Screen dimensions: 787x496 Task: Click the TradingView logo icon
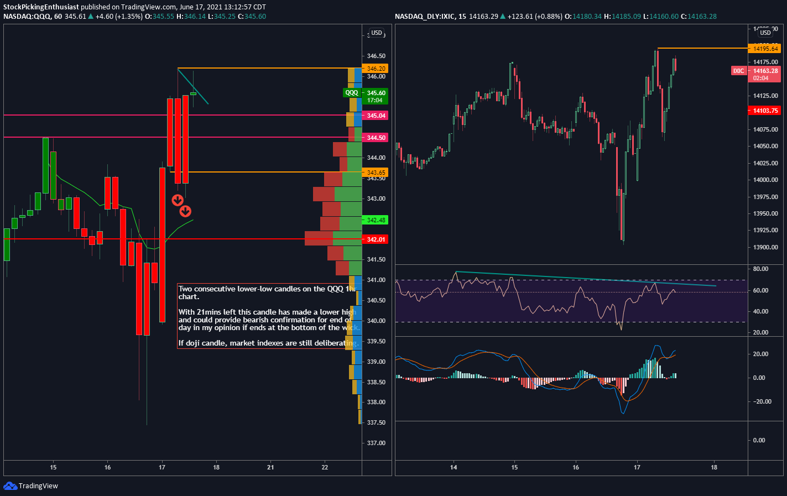click(x=10, y=485)
